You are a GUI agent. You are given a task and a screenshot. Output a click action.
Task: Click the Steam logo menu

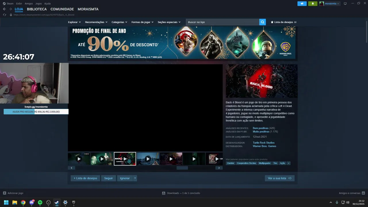[x=8, y=3]
